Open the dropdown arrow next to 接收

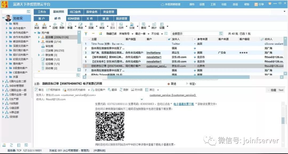point(50,26)
